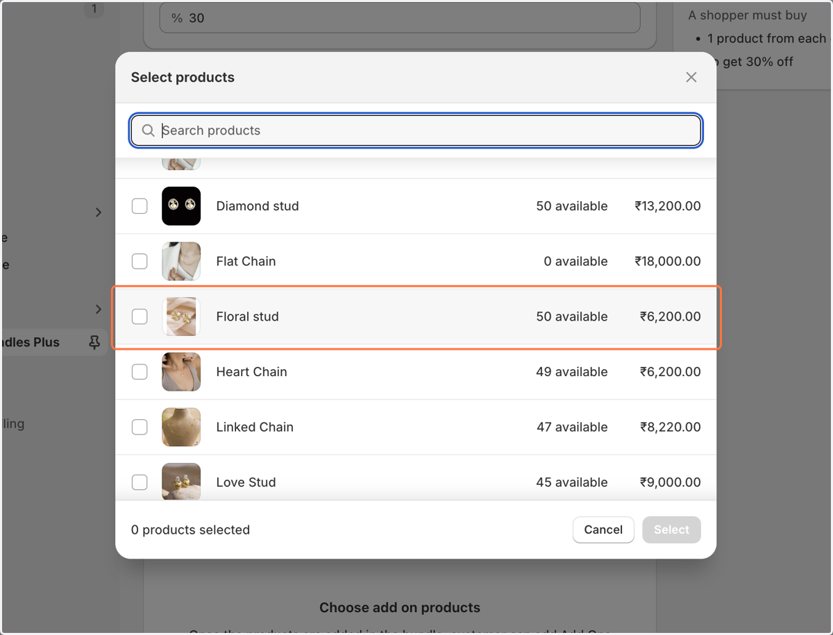
Task: Cancel the product selection
Action: (603, 530)
